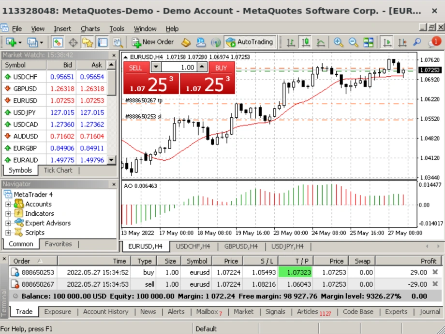Click the zoom out chart icon
This screenshot has height=334, width=445.
(354, 42)
